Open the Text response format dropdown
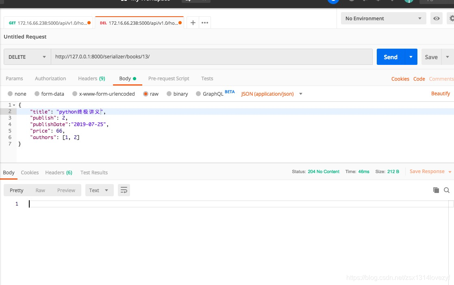The width and height of the screenshot is (454, 285). (x=99, y=190)
